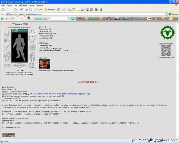This screenshot has width=179, height=143.
Task: Open the Сервис menu
Action: coord(32,5)
